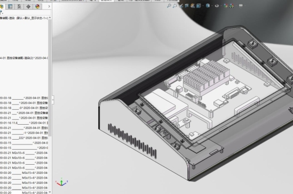The image size is (293, 194).
Task: Open the View Settings dropdown arrow
Action: pos(245,6)
